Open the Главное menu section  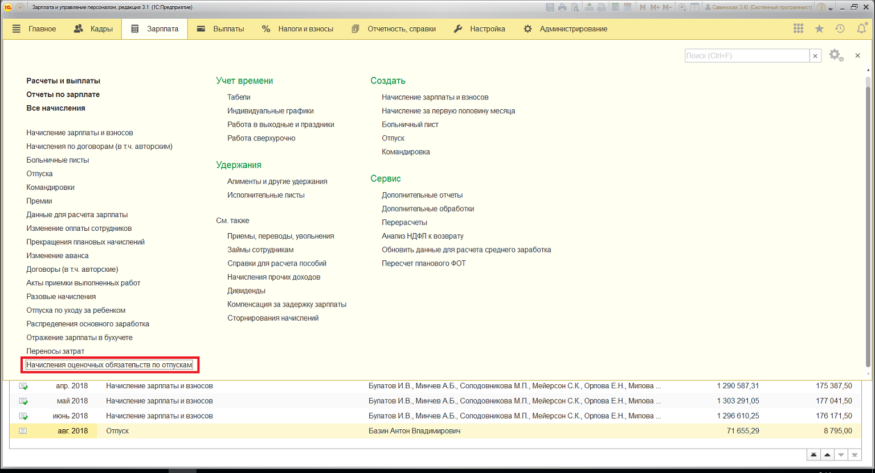34,28
